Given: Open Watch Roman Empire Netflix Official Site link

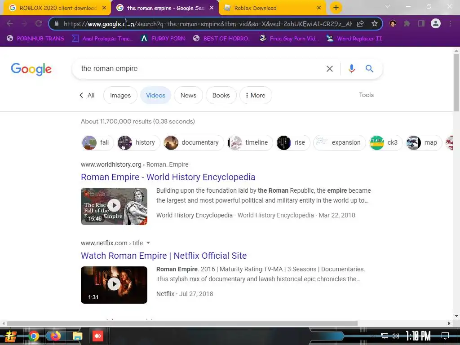Looking at the screenshot, I should (x=164, y=256).
